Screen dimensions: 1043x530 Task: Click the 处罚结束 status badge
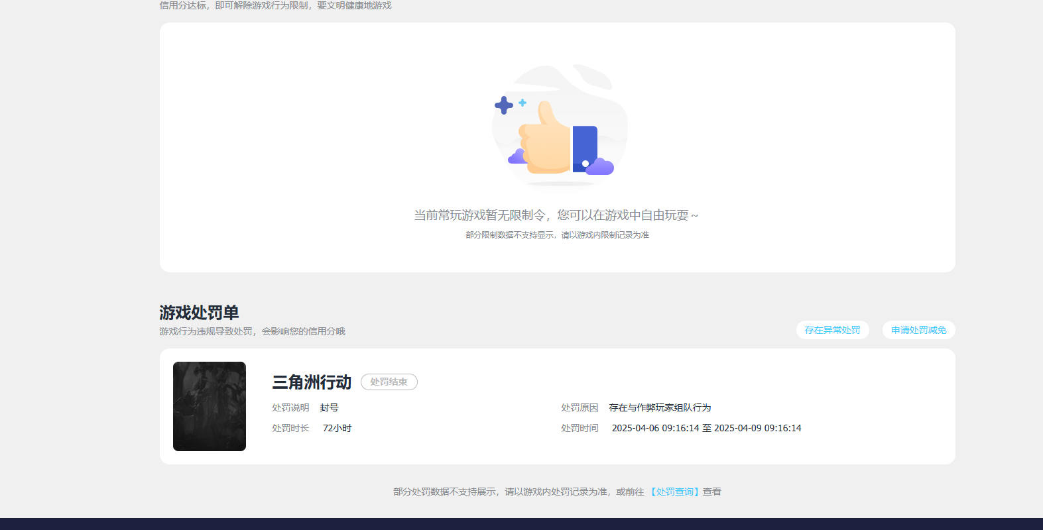389,382
